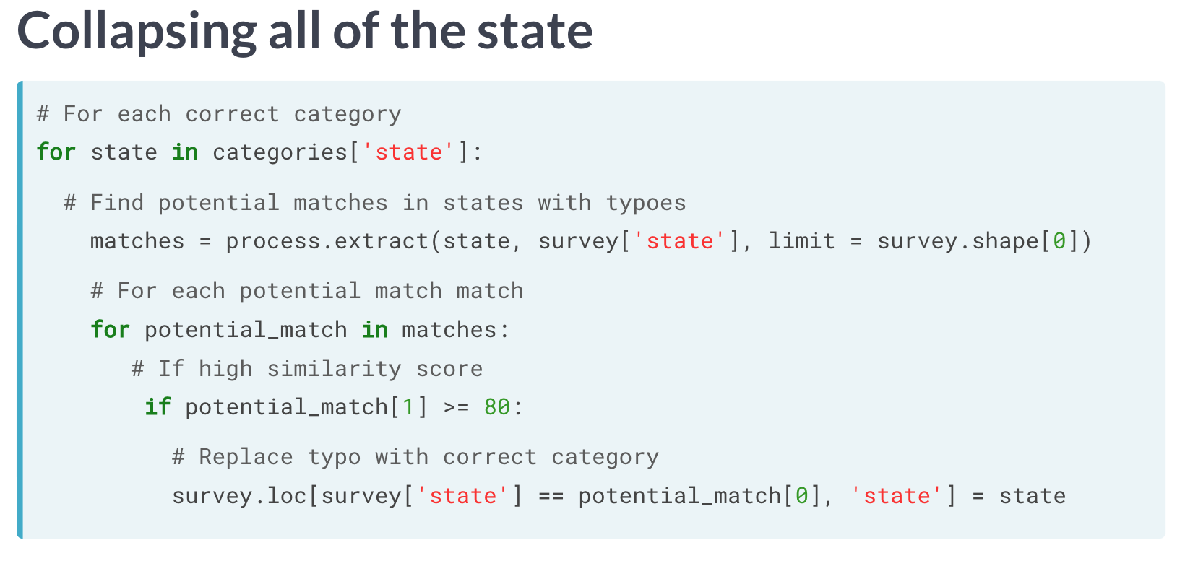Click the green 'if' keyword
Screen dimensions: 1198x566
pyautogui.click(x=158, y=407)
